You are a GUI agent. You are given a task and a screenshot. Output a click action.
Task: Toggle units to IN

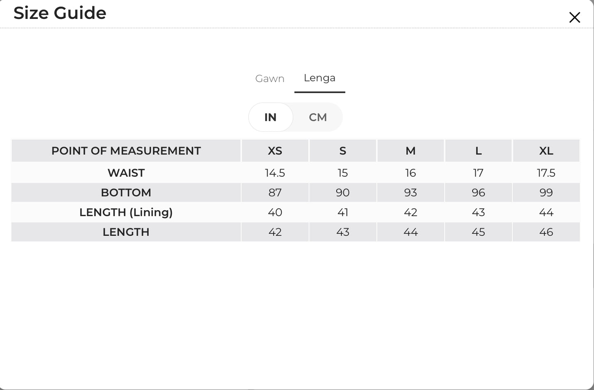270,117
